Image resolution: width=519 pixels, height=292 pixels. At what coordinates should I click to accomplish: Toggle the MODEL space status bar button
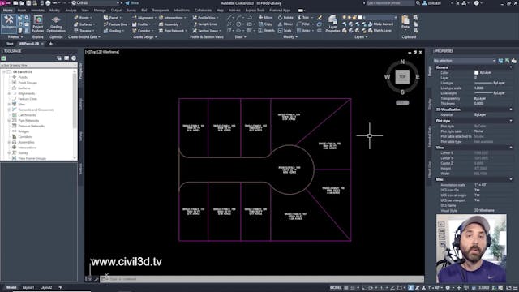click(x=336, y=288)
